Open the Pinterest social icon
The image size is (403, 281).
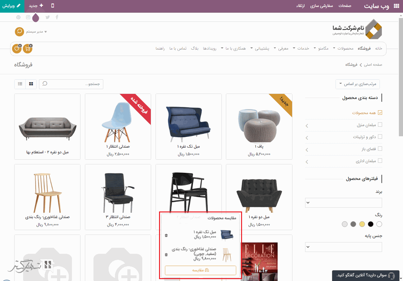point(18,17)
